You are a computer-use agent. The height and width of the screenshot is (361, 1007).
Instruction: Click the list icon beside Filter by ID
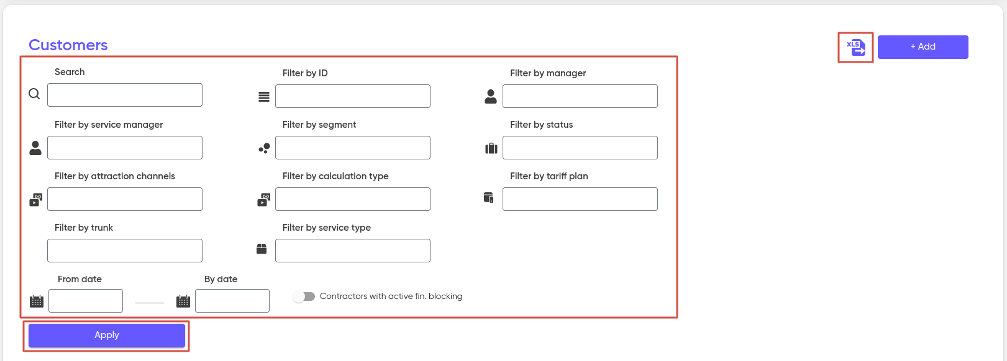264,97
